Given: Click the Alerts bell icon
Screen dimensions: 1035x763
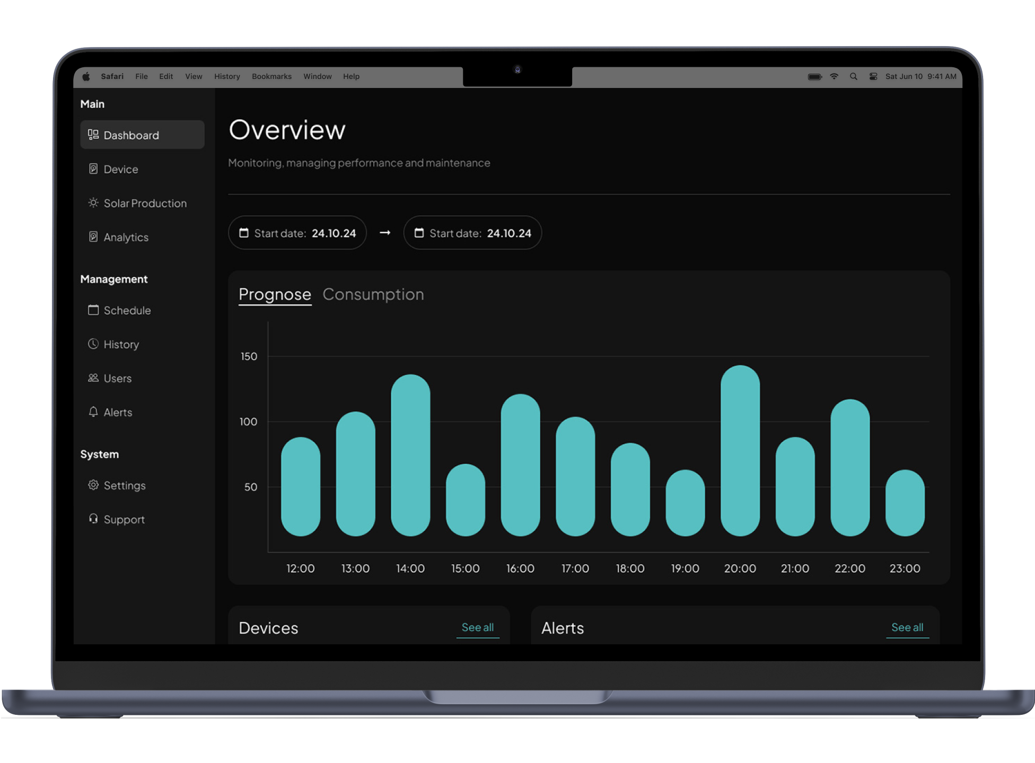Looking at the screenshot, I should coord(93,412).
